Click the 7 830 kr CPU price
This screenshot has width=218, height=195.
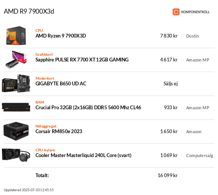(169, 36)
